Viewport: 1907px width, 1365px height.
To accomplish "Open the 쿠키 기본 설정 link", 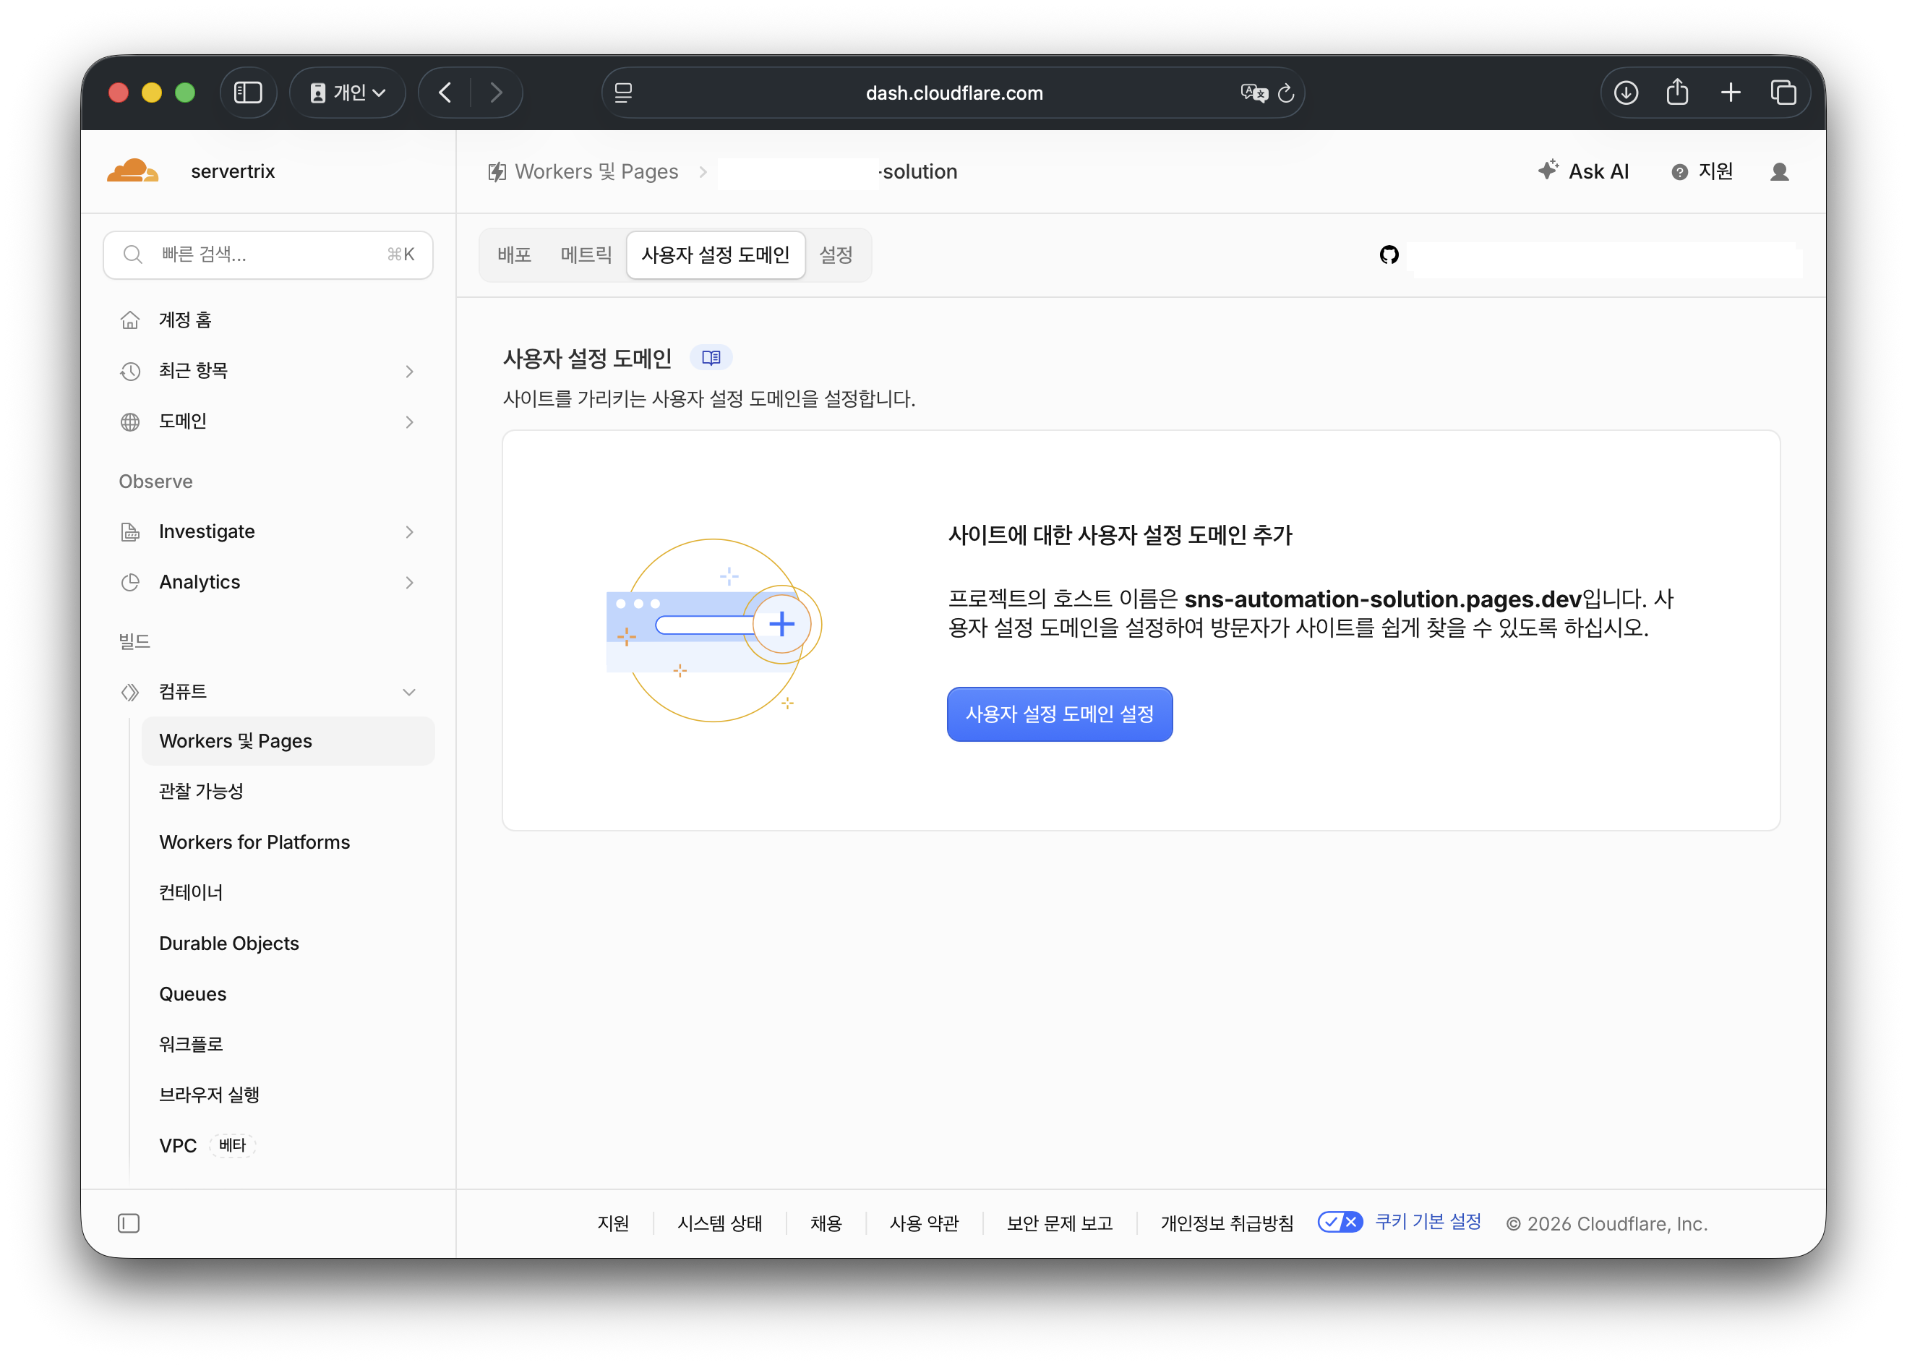I will coord(1427,1221).
